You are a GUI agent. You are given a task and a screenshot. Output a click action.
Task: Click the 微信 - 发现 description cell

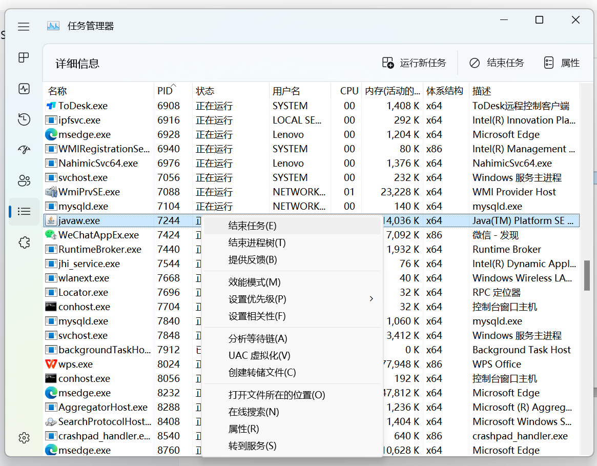pyautogui.click(x=496, y=235)
